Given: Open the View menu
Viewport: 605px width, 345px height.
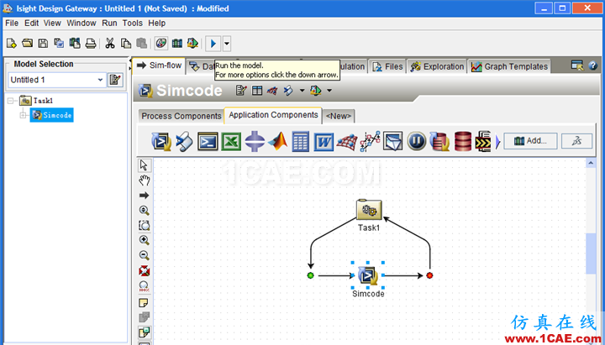Looking at the screenshot, I should coord(52,24).
